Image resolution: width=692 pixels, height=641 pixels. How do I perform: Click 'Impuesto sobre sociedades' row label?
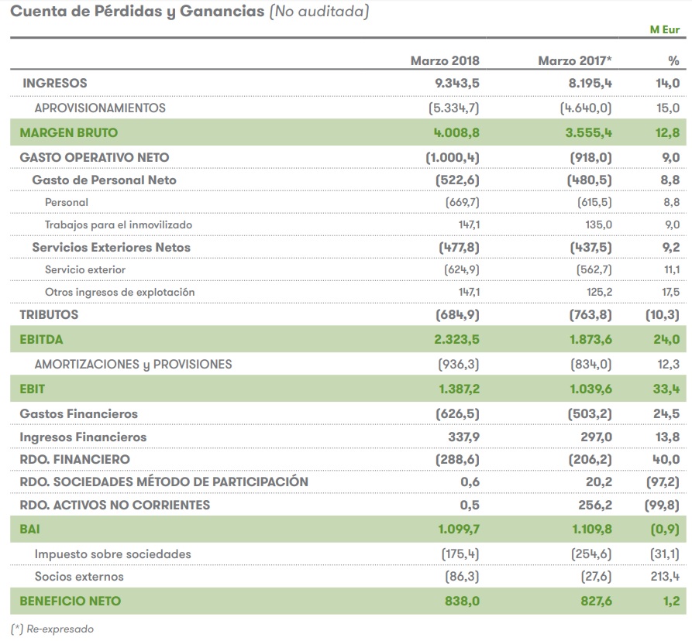click(x=112, y=554)
